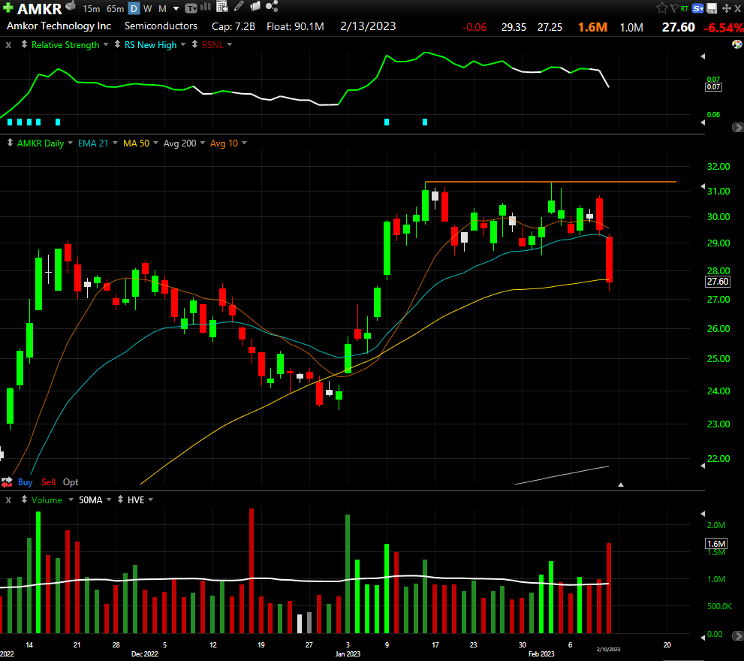Select the pencil drawing tool
This screenshot has width=744, height=661.
[239, 6]
